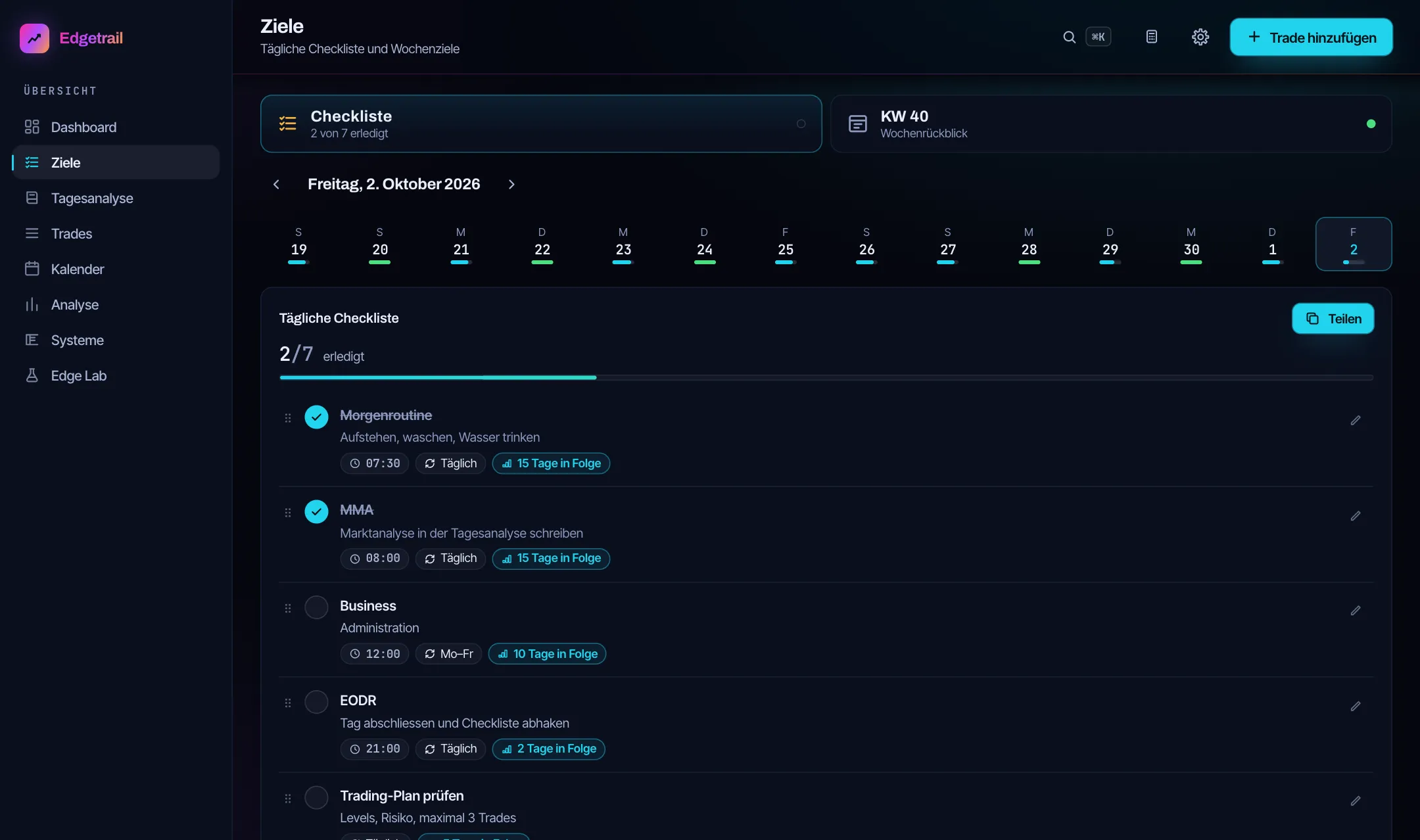1420x840 pixels.
Task: Open Analyse in the sidebar
Action: [116, 304]
